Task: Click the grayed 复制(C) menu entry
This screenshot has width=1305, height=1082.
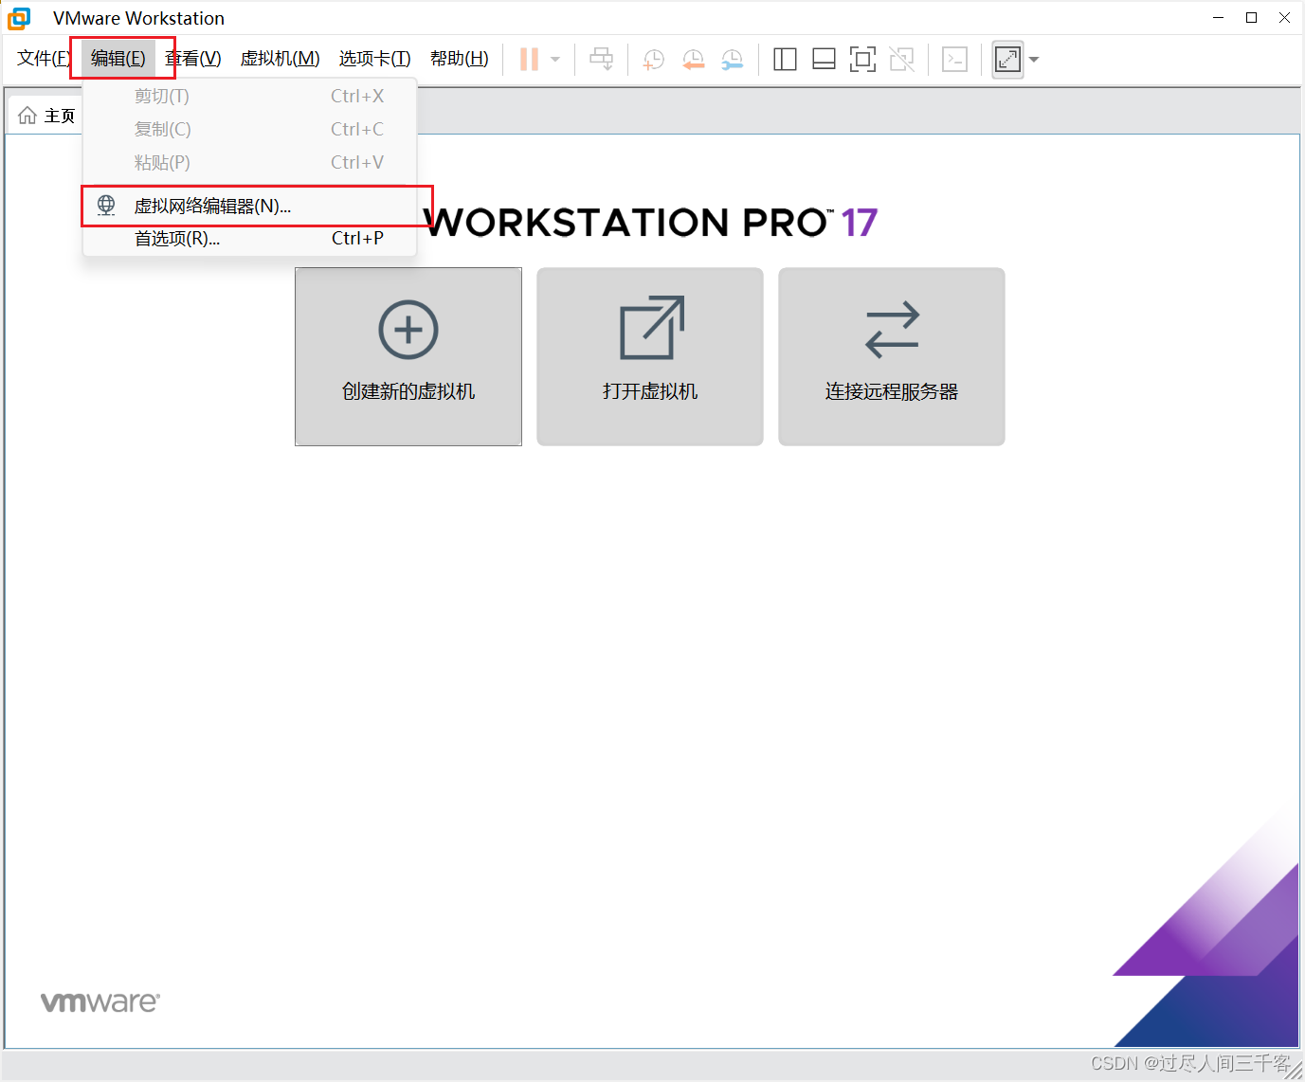Action: coord(250,130)
